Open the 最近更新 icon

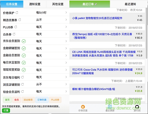coord(110,107)
